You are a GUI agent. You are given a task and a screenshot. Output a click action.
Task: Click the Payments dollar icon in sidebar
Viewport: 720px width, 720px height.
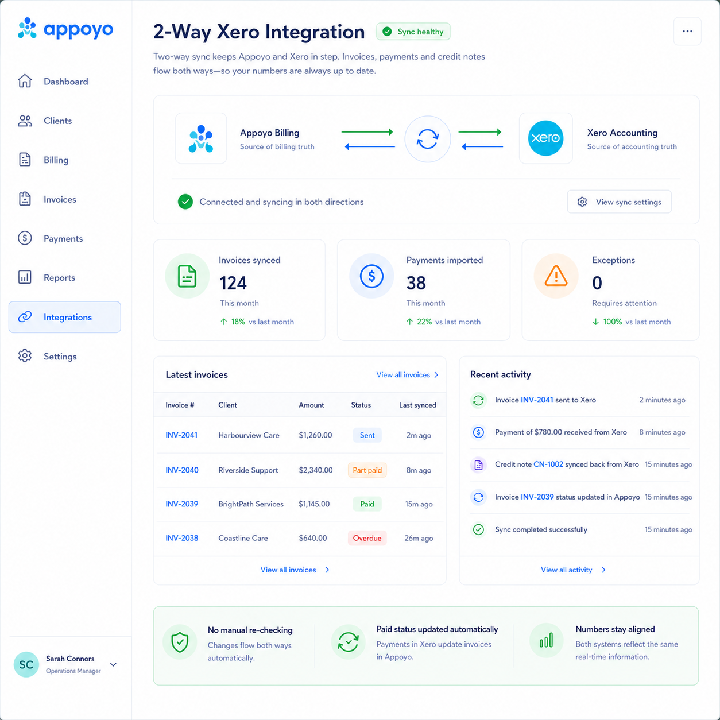click(x=25, y=238)
